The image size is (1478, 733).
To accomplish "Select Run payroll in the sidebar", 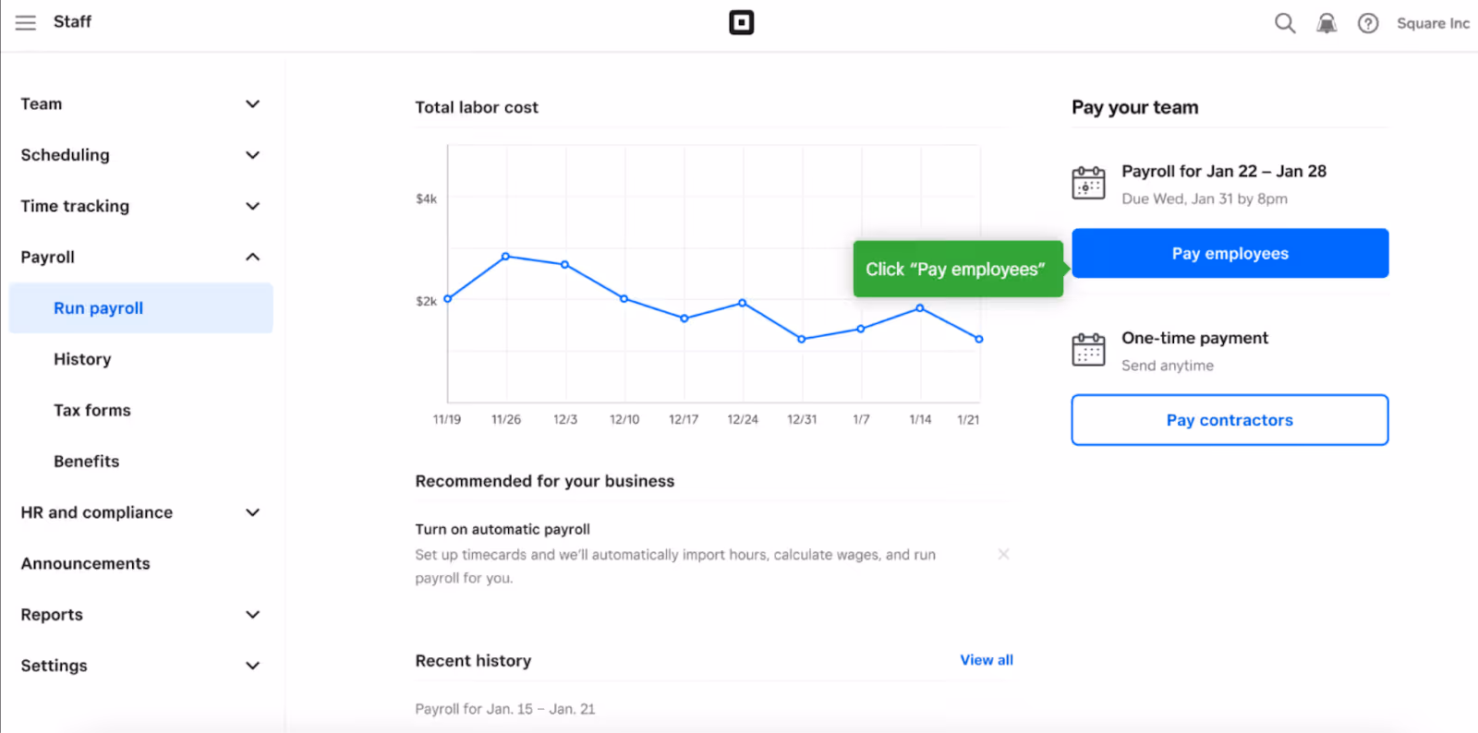I will 140,308.
